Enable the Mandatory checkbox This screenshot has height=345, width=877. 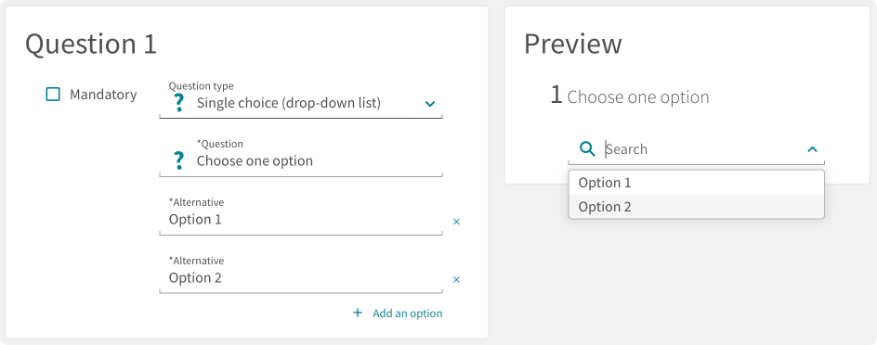tap(53, 95)
